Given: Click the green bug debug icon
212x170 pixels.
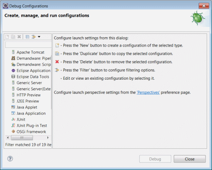Looking at the screenshot, I should click(x=198, y=18).
